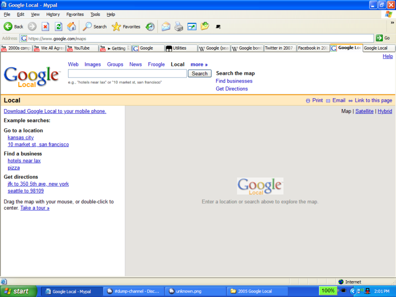The height and width of the screenshot is (297, 396).
Task: Select the 'Find businesses' link
Action: (234, 81)
